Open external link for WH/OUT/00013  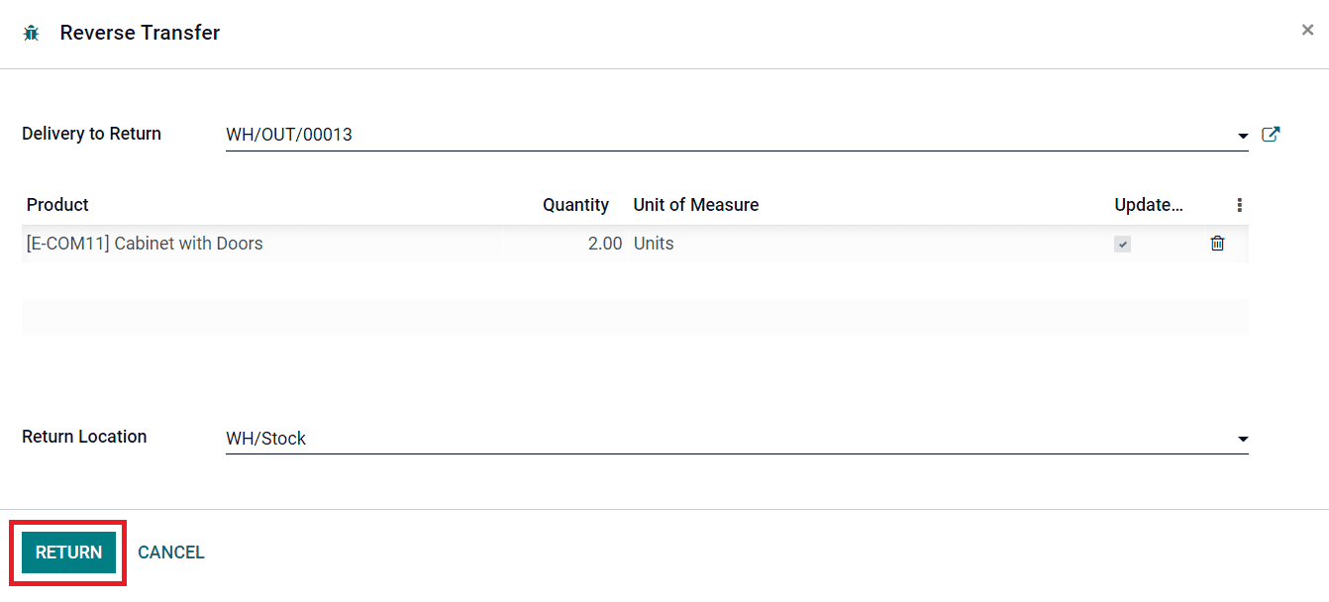[x=1271, y=135]
